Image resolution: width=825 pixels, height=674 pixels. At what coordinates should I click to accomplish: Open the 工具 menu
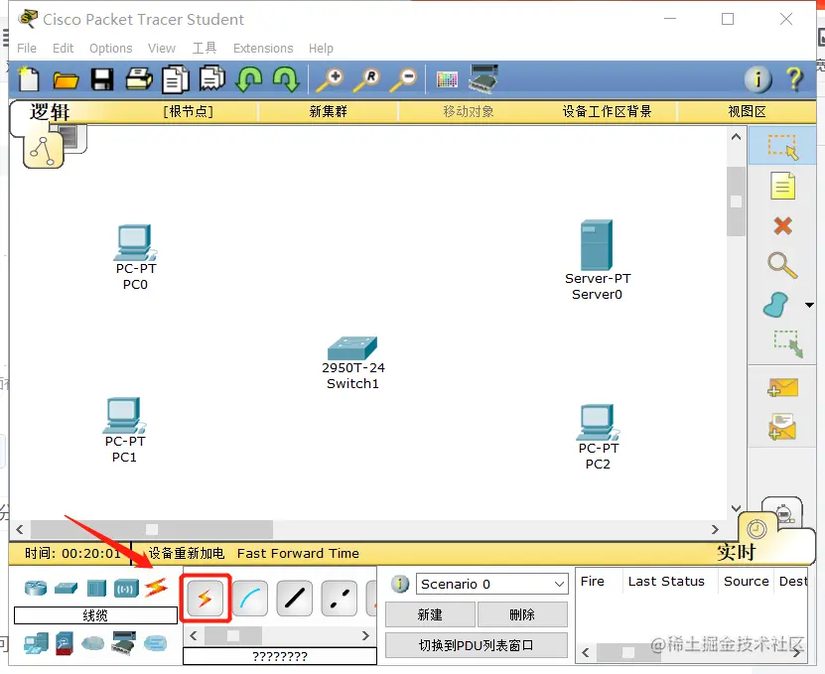click(x=205, y=49)
